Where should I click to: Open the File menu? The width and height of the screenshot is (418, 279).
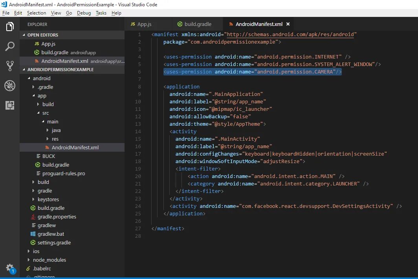pos(6,13)
